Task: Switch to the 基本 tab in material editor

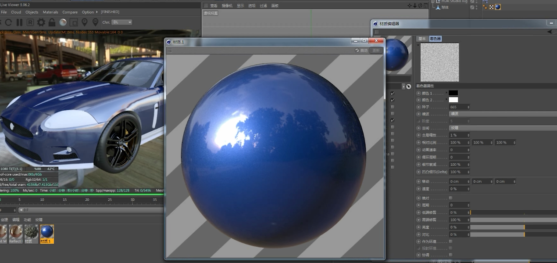Action: [422, 39]
